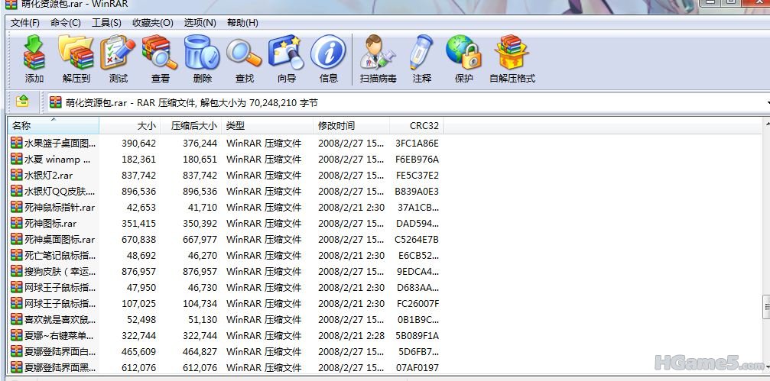Click the 添加 (Add) toolbar icon
770x381 pixels.
coord(34,59)
